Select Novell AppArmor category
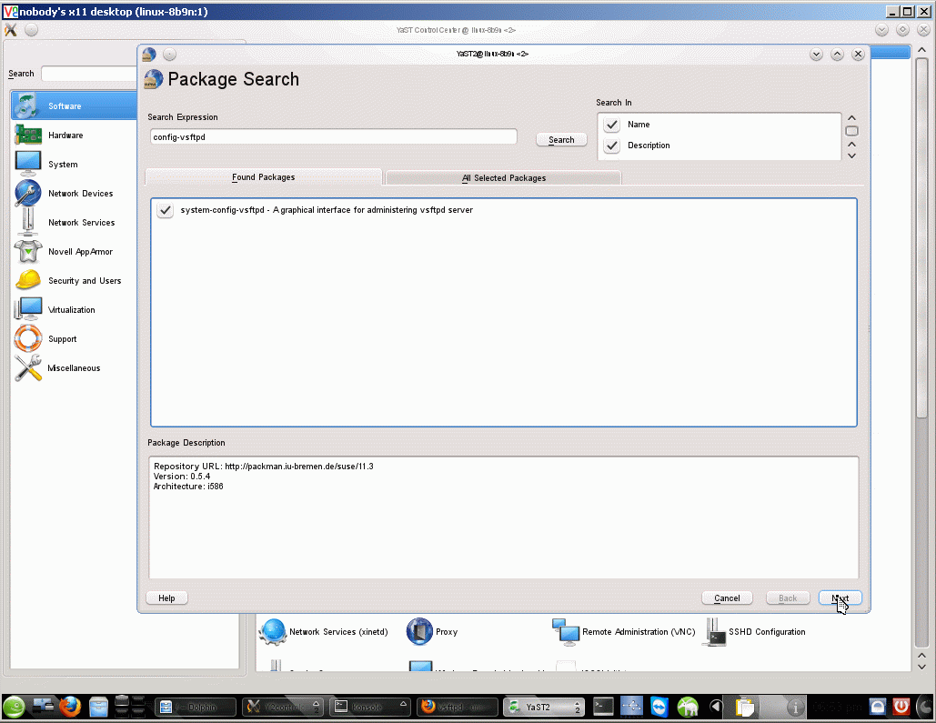The height and width of the screenshot is (723, 936). (x=80, y=252)
